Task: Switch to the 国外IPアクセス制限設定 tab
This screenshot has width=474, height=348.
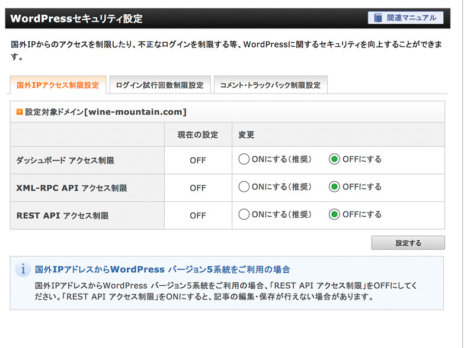Action: click(57, 85)
